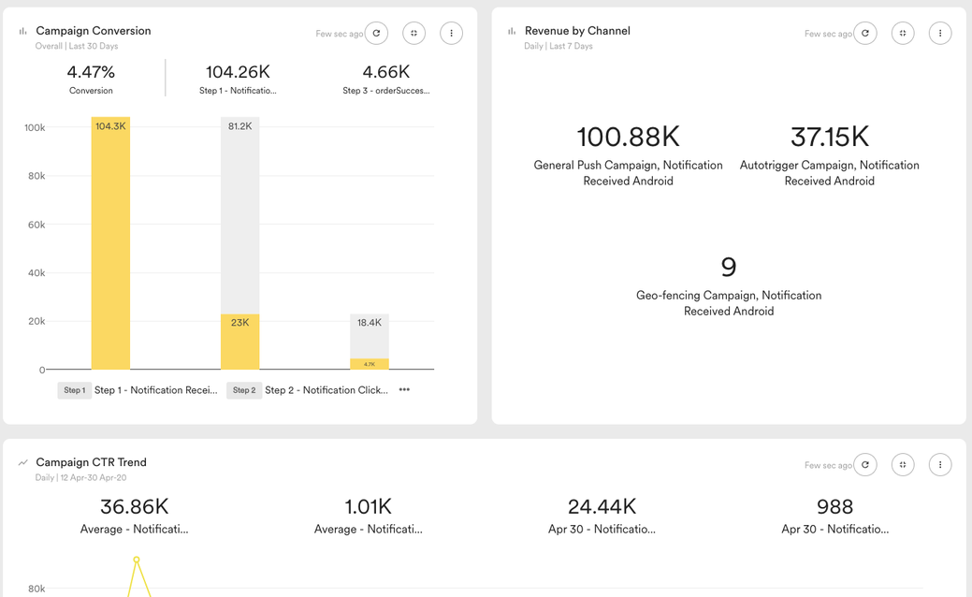Expand Campaign CTR Trend widget fullscreen
The height and width of the screenshot is (597, 972).
click(x=903, y=465)
